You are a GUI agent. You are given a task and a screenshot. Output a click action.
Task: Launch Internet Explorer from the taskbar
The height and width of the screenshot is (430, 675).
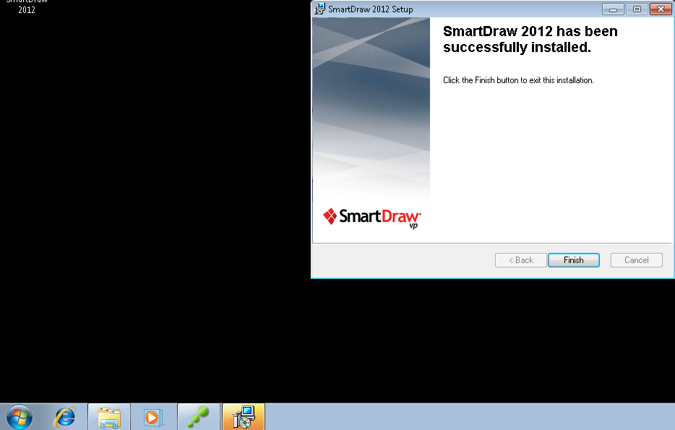pos(64,417)
